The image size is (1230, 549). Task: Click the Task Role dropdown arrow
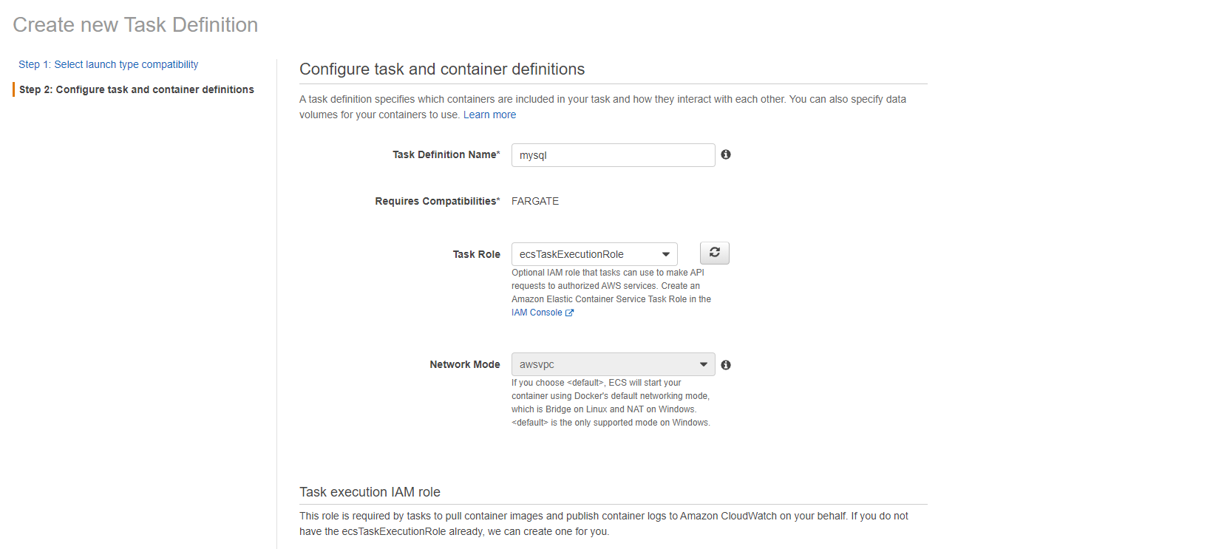667,253
